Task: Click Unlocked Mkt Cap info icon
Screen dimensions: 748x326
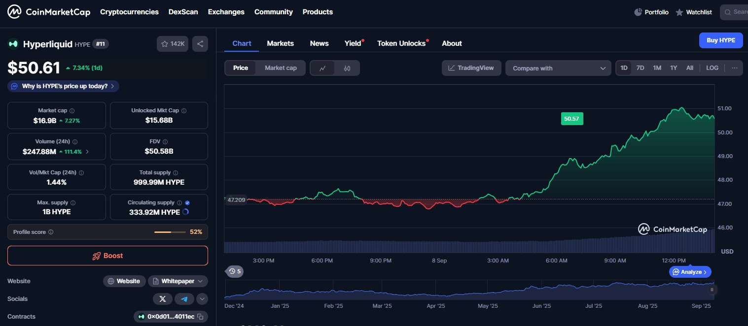Action: pyautogui.click(x=184, y=111)
